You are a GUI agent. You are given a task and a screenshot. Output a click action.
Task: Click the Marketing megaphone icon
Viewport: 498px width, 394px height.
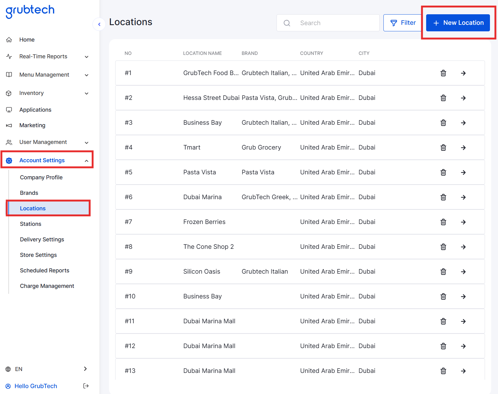(9, 125)
